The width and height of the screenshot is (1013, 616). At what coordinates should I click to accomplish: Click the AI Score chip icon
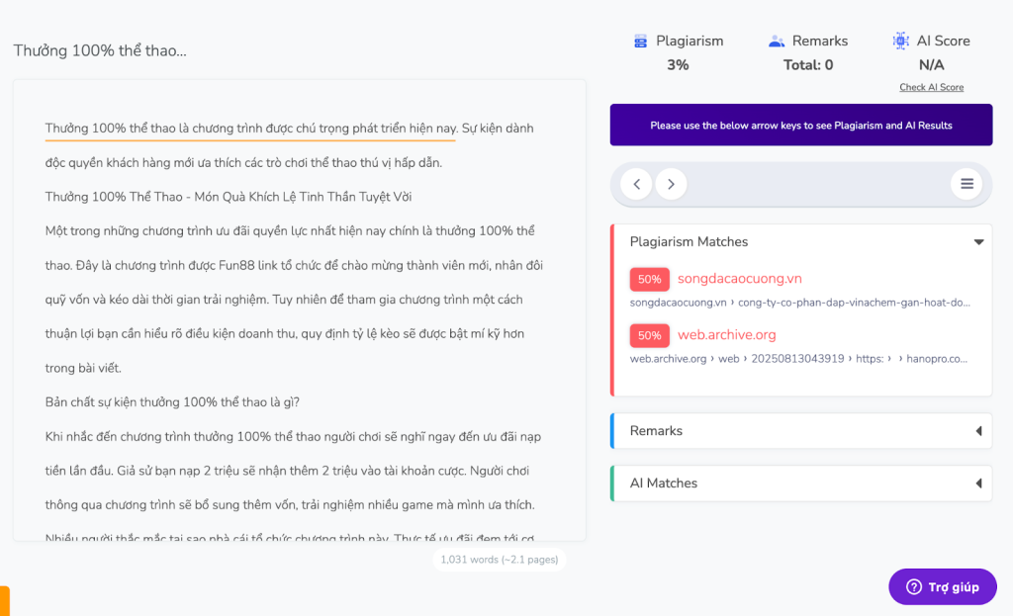900,42
